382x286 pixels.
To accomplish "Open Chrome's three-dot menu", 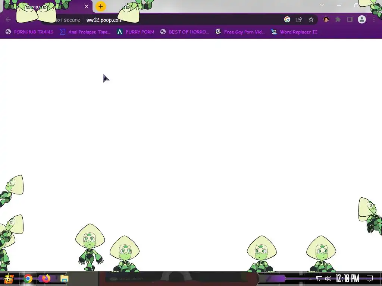I will pos(374,19).
